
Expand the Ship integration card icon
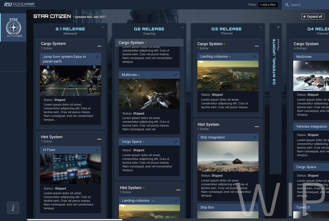pyautogui.click(x=255, y=138)
